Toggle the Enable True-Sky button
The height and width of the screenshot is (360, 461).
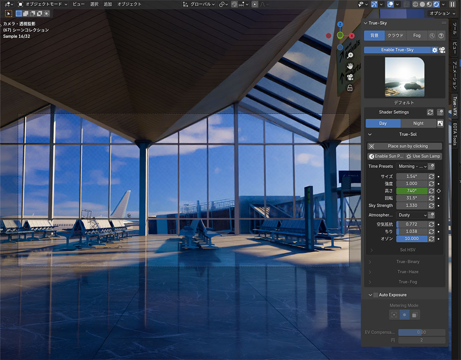397,50
